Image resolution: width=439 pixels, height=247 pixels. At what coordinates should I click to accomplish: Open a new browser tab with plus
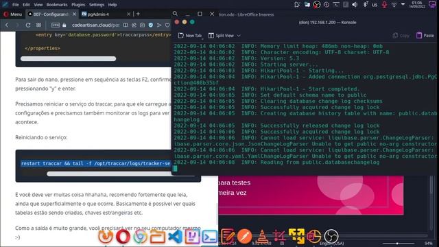point(138,14)
